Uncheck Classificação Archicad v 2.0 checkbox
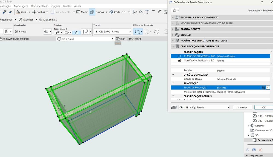Screen dimensions: 273x157 point(179,61)
